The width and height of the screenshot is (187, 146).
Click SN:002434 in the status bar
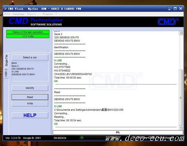pyautogui.click(x=60, y=138)
